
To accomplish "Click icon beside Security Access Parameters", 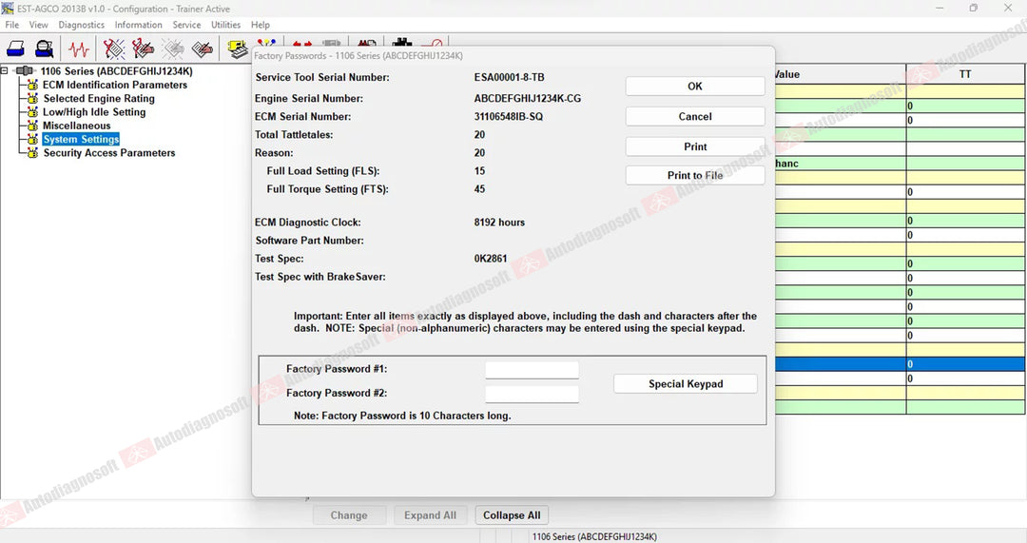I will [x=32, y=152].
